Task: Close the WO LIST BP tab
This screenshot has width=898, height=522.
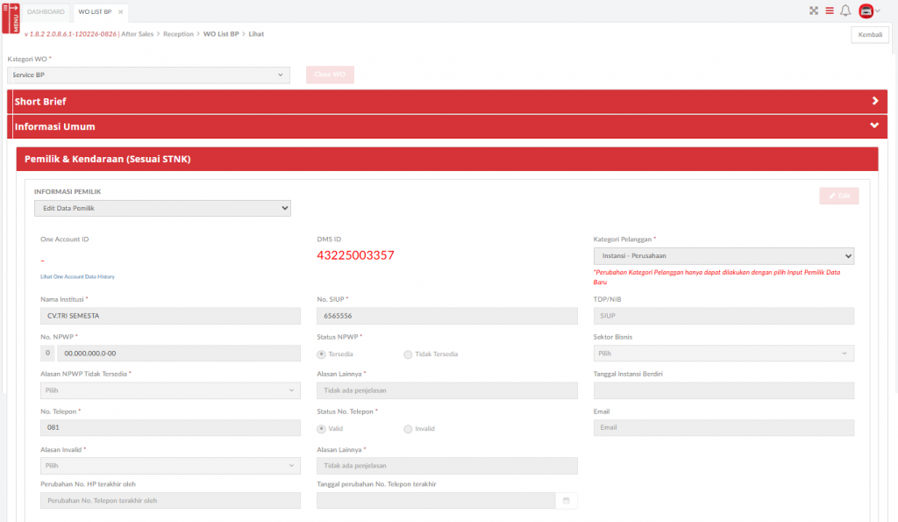Action: click(x=121, y=12)
